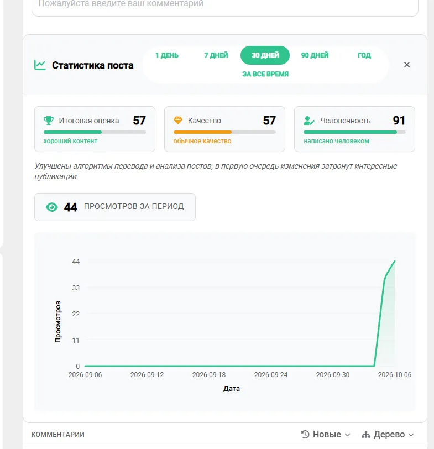Click the Итоговая оценка progress bar
Image resolution: width=434 pixels, height=449 pixels.
point(95,132)
